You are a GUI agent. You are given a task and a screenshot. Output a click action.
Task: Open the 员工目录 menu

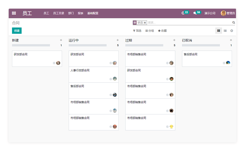click(x=59, y=13)
